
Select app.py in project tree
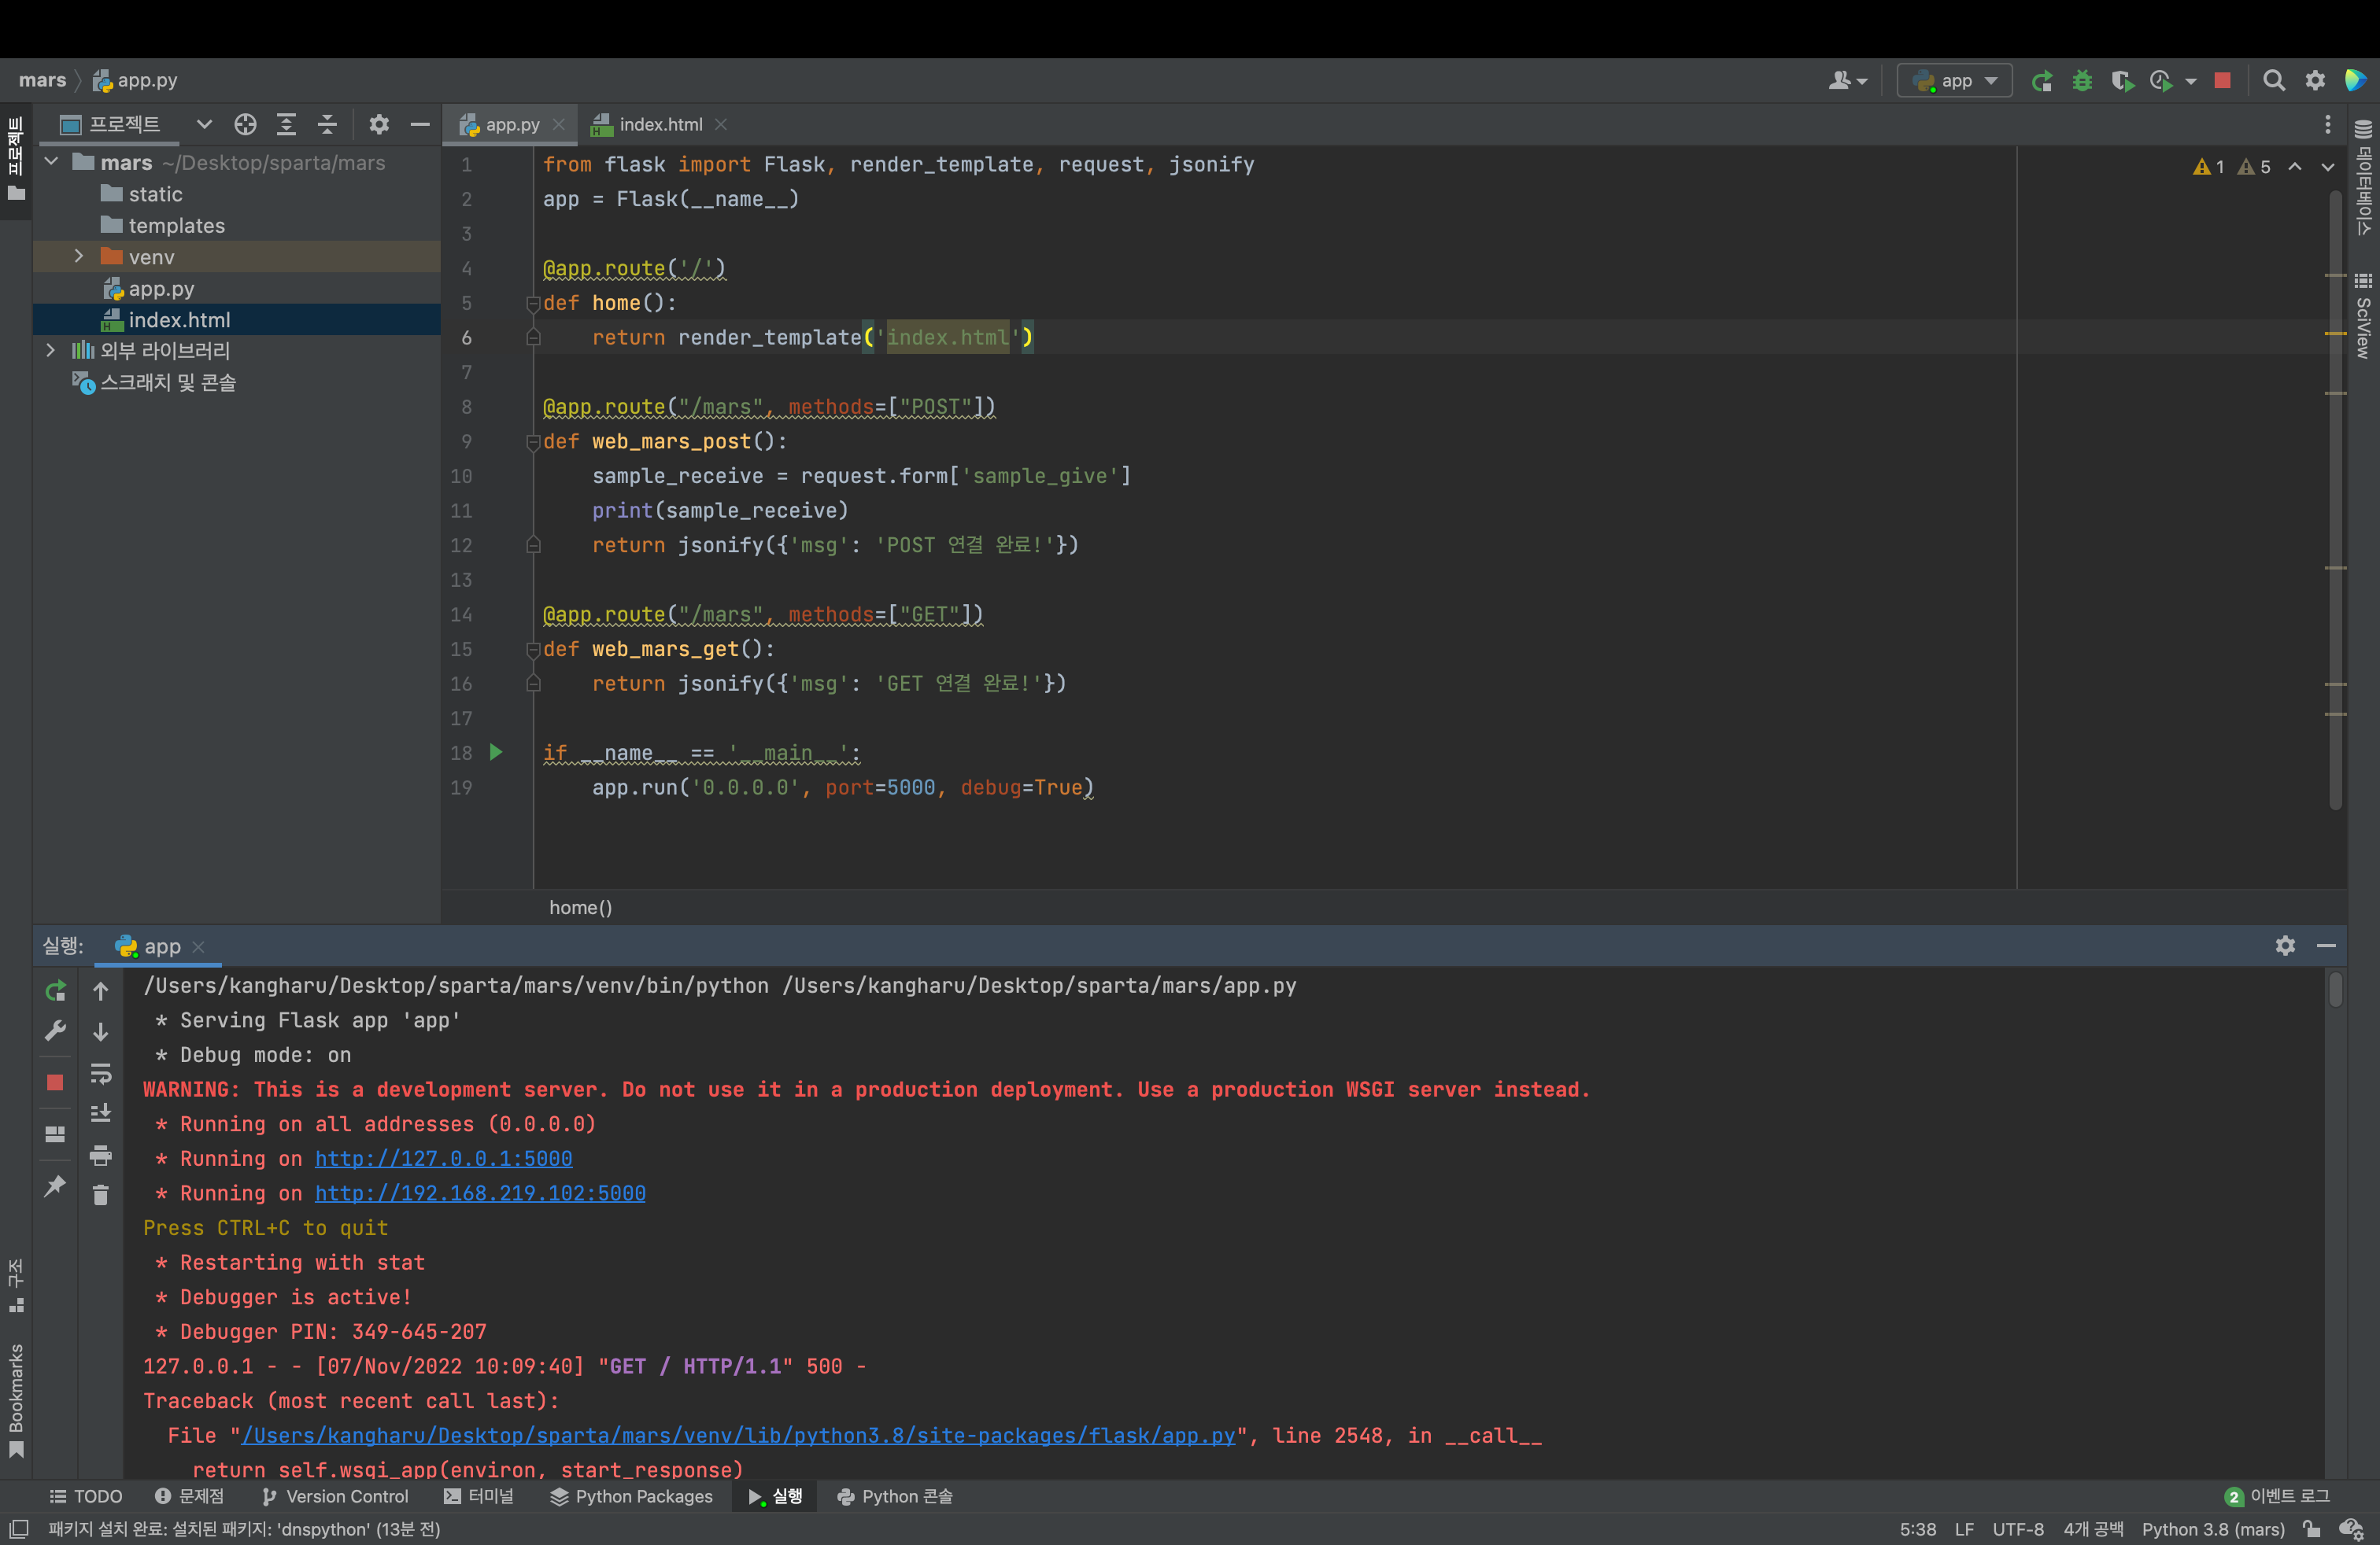(x=160, y=289)
